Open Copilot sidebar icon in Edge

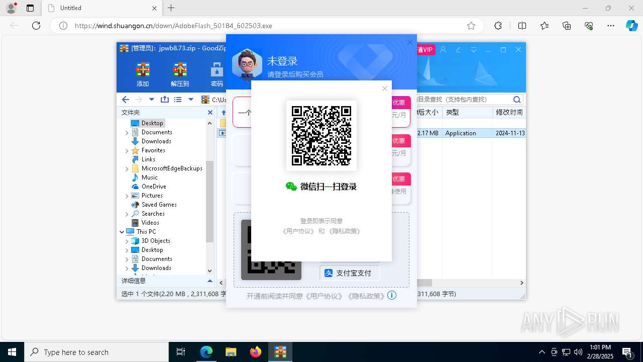tap(631, 26)
